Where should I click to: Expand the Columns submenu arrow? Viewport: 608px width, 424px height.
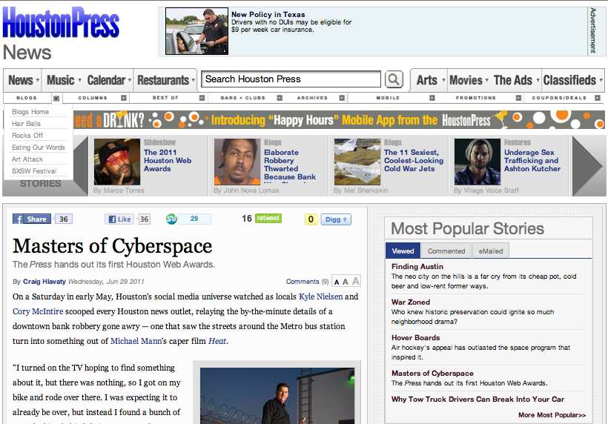(x=124, y=98)
